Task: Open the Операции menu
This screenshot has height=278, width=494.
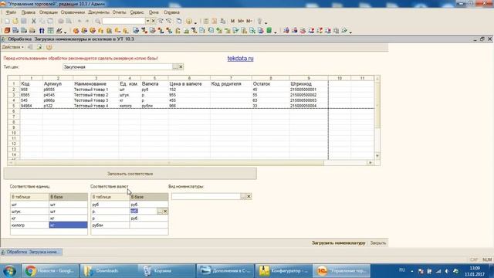Action: (48, 12)
